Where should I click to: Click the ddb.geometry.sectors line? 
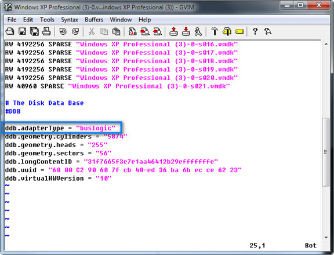coord(58,153)
